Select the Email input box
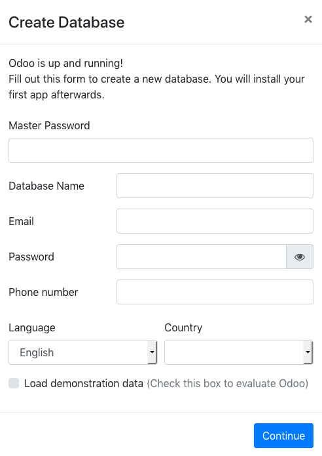Viewport: 322px width, 456px height. (x=215, y=221)
